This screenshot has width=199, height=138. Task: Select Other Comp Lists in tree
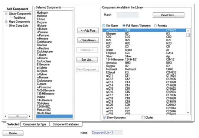point(19,26)
